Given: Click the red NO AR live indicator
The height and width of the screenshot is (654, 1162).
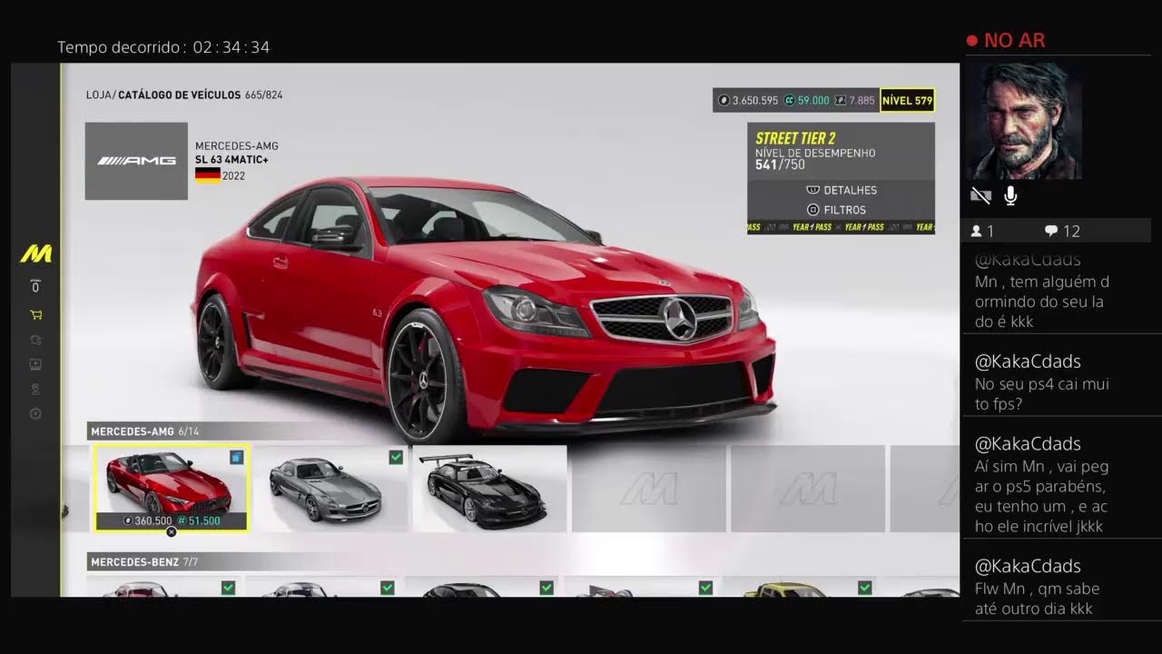Looking at the screenshot, I should [1006, 40].
